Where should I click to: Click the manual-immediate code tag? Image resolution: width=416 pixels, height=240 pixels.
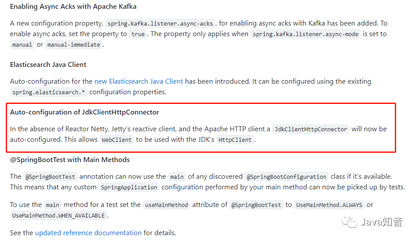coord(74,45)
